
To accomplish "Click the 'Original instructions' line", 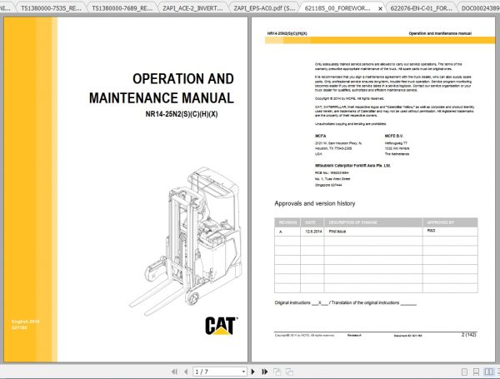I will pyautogui.click(x=345, y=303).
